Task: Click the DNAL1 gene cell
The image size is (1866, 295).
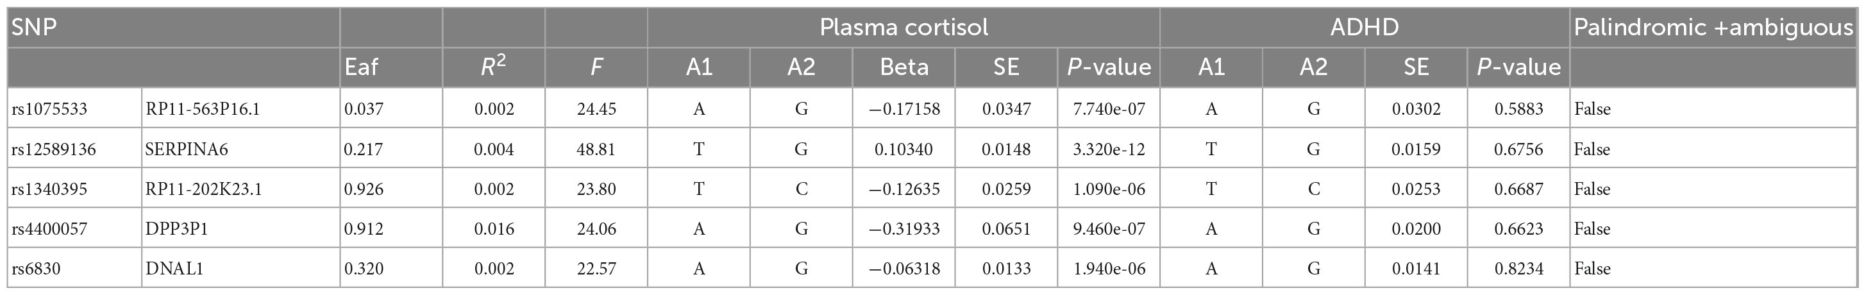Action: click(x=240, y=268)
